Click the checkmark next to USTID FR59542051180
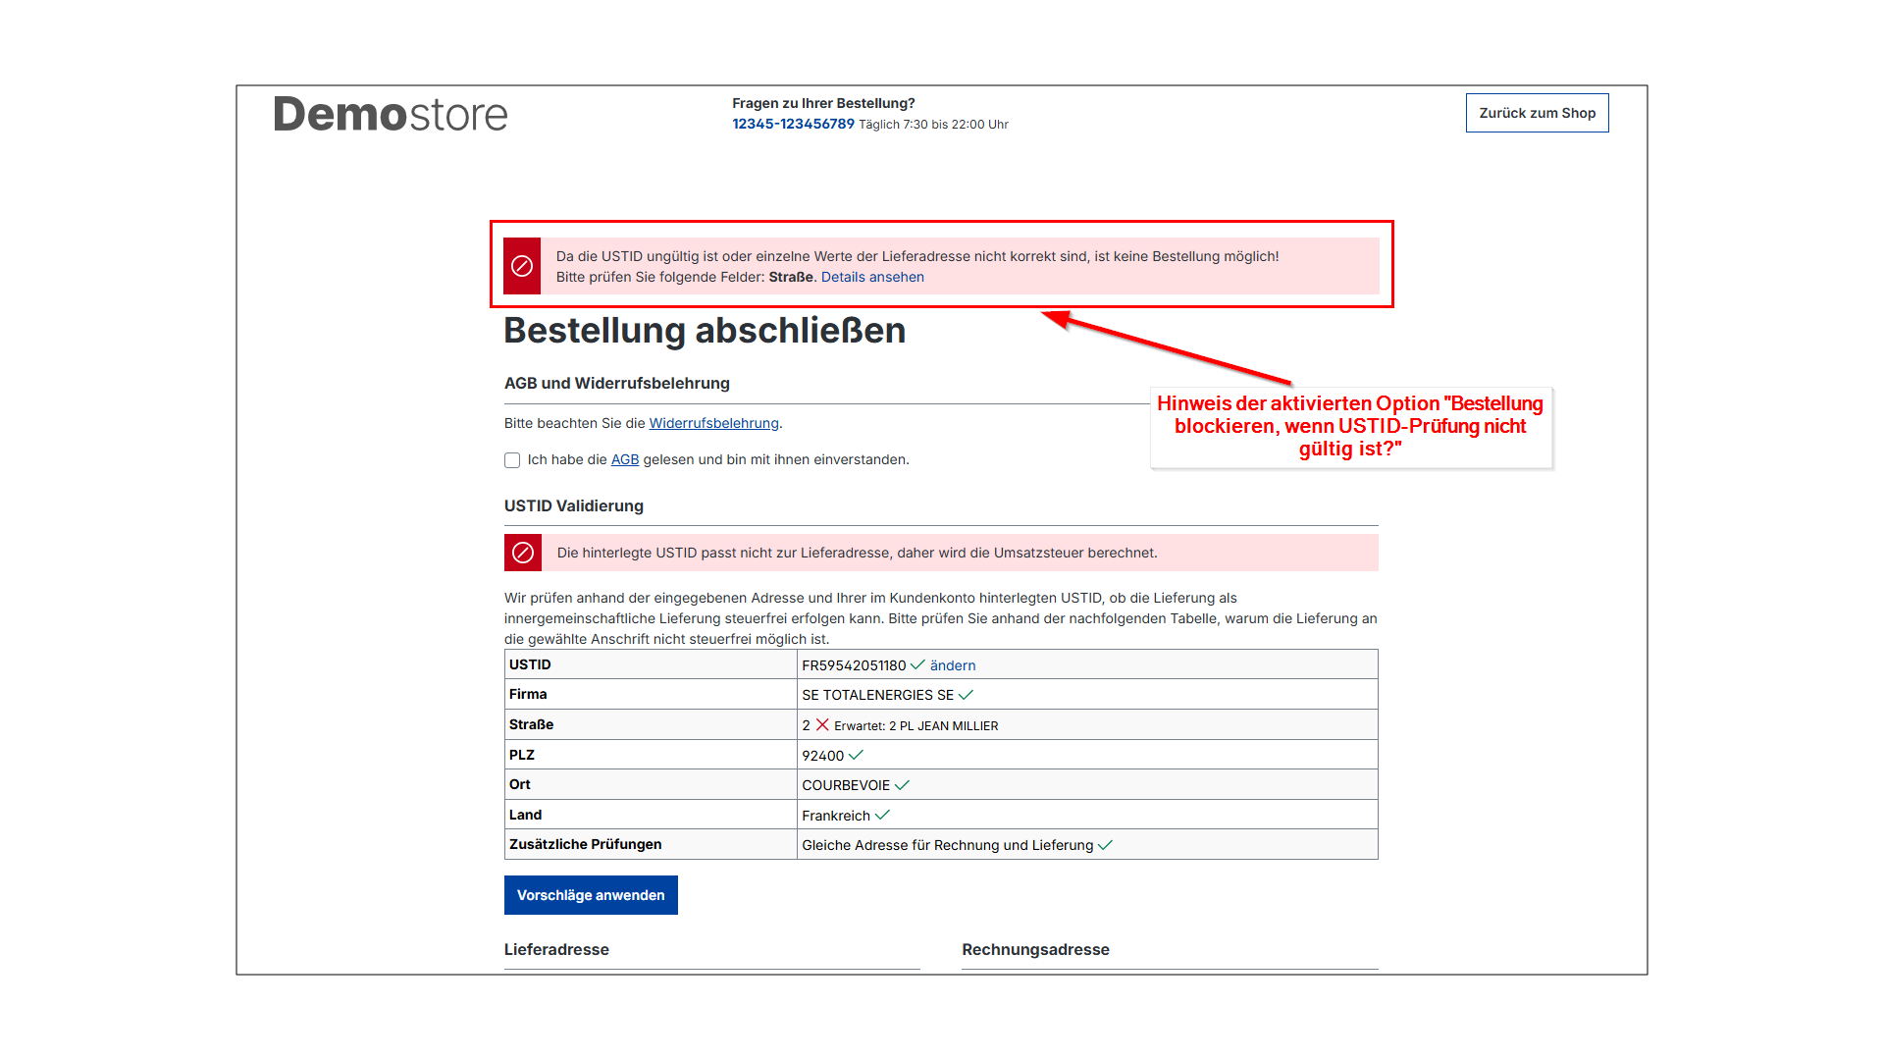Image resolution: width=1884 pixels, height=1060 pixels. [917, 664]
